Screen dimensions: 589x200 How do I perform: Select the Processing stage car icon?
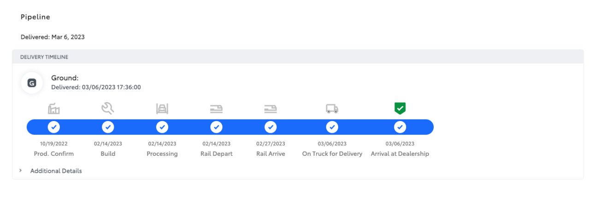(x=162, y=109)
